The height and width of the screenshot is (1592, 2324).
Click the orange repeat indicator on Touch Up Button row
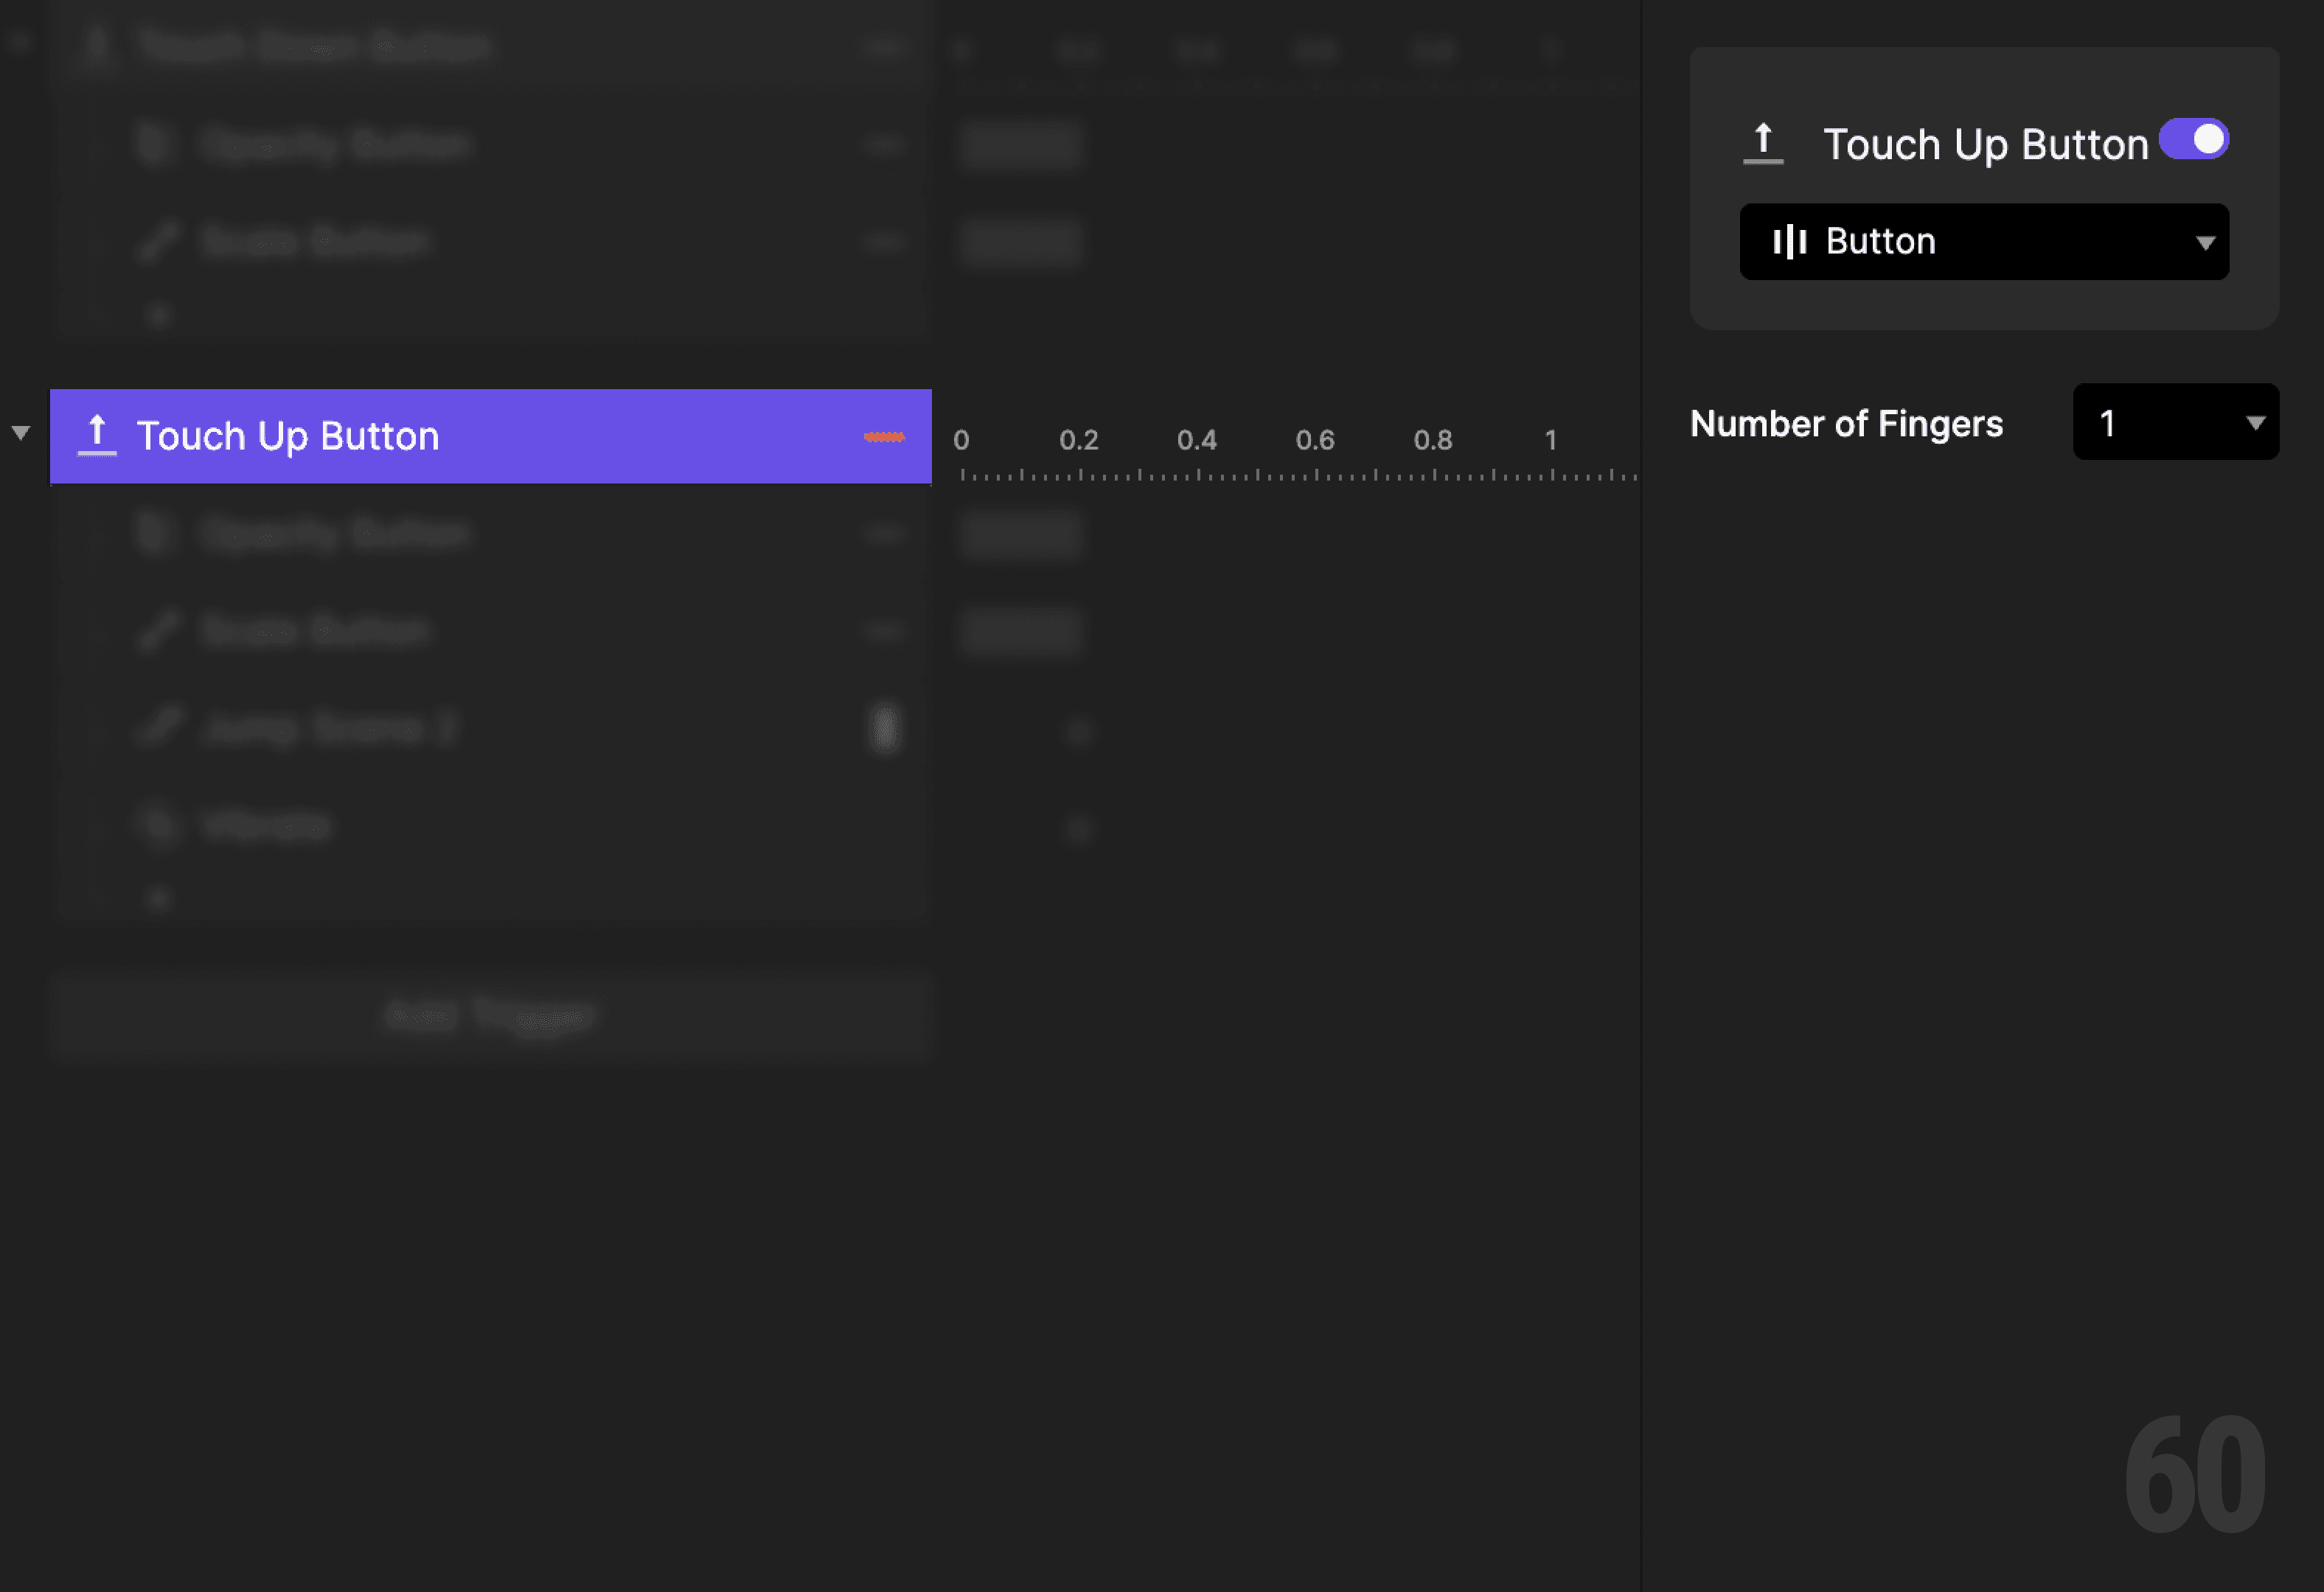tap(885, 437)
